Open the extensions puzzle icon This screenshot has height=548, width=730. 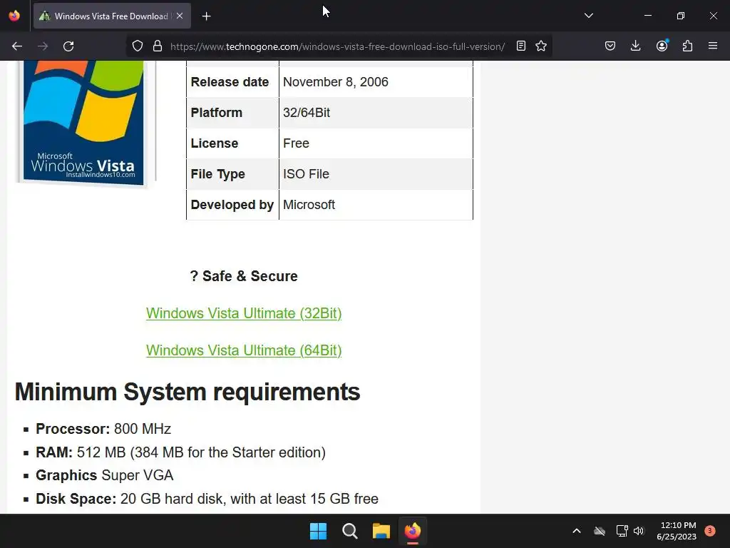(x=688, y=46)
